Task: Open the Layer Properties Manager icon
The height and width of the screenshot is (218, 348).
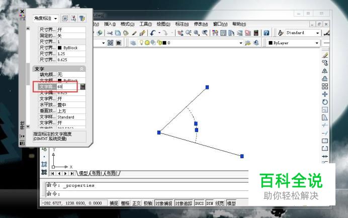Action: (x=133, y=43)
